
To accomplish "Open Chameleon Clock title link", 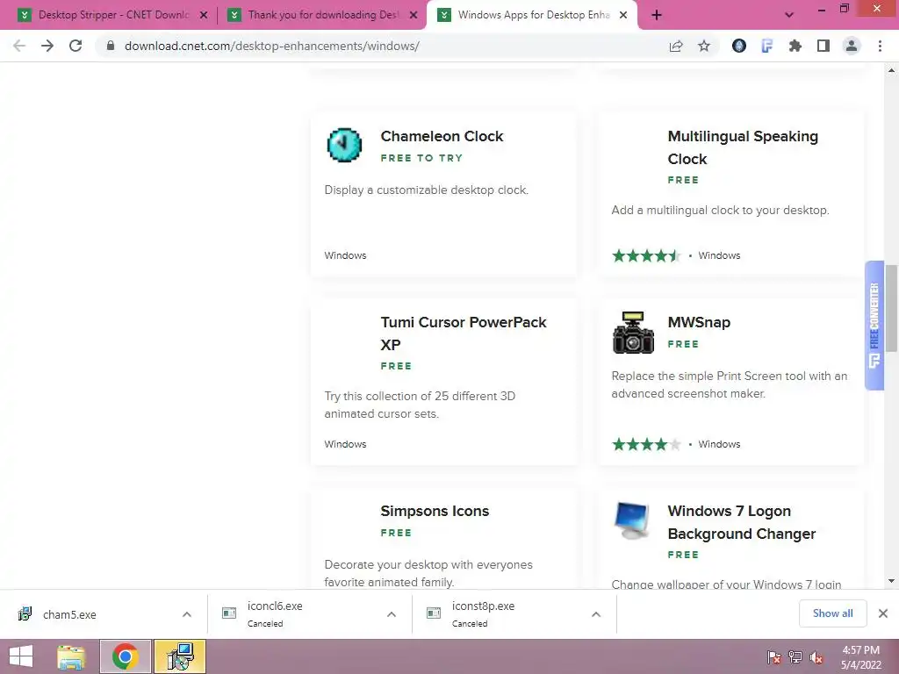I will click(442, 136).
